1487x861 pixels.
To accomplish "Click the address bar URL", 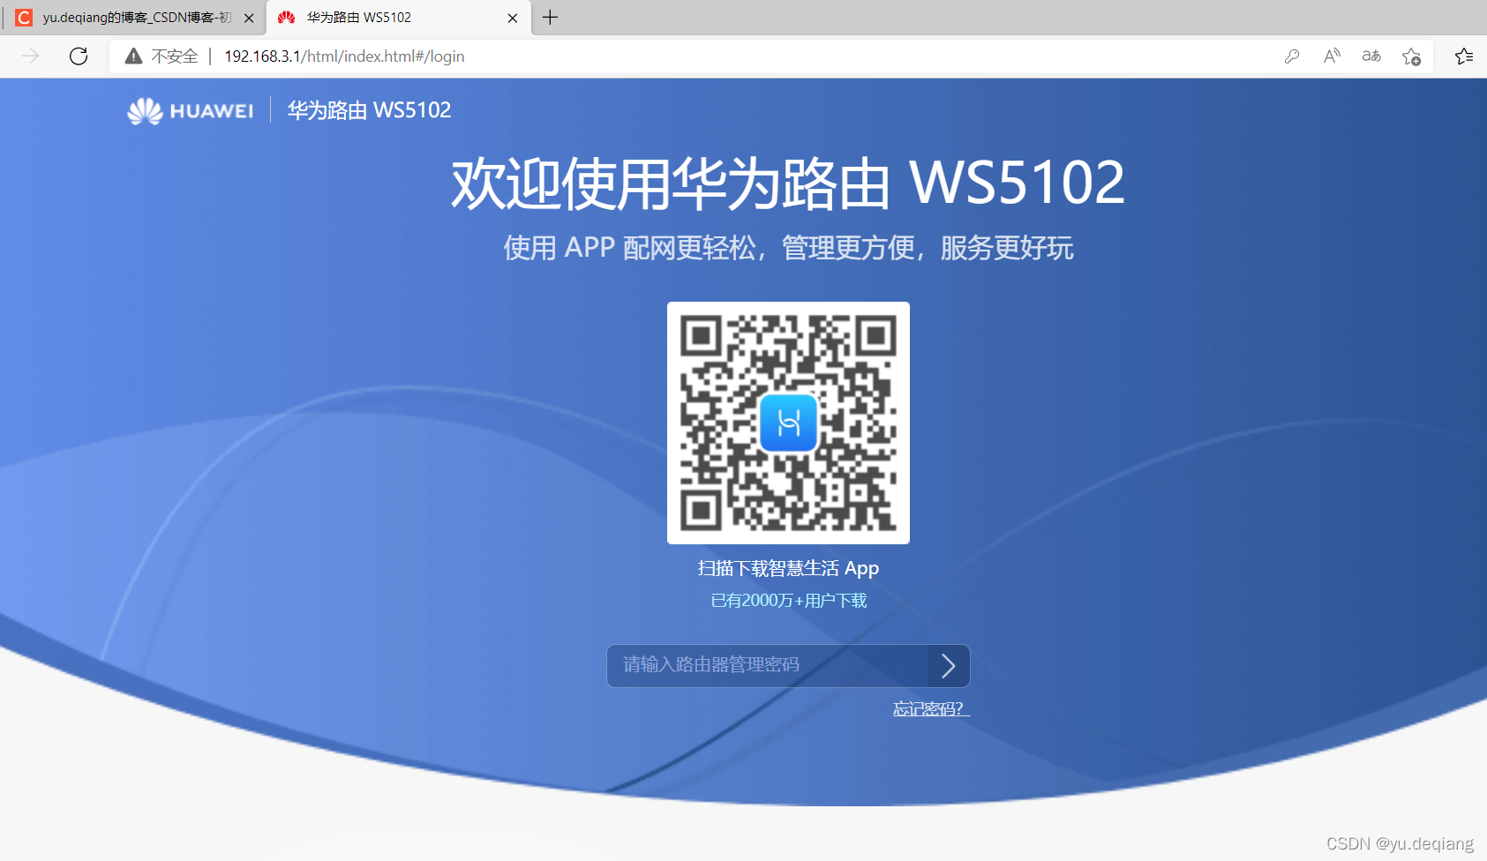I will 344,56.
